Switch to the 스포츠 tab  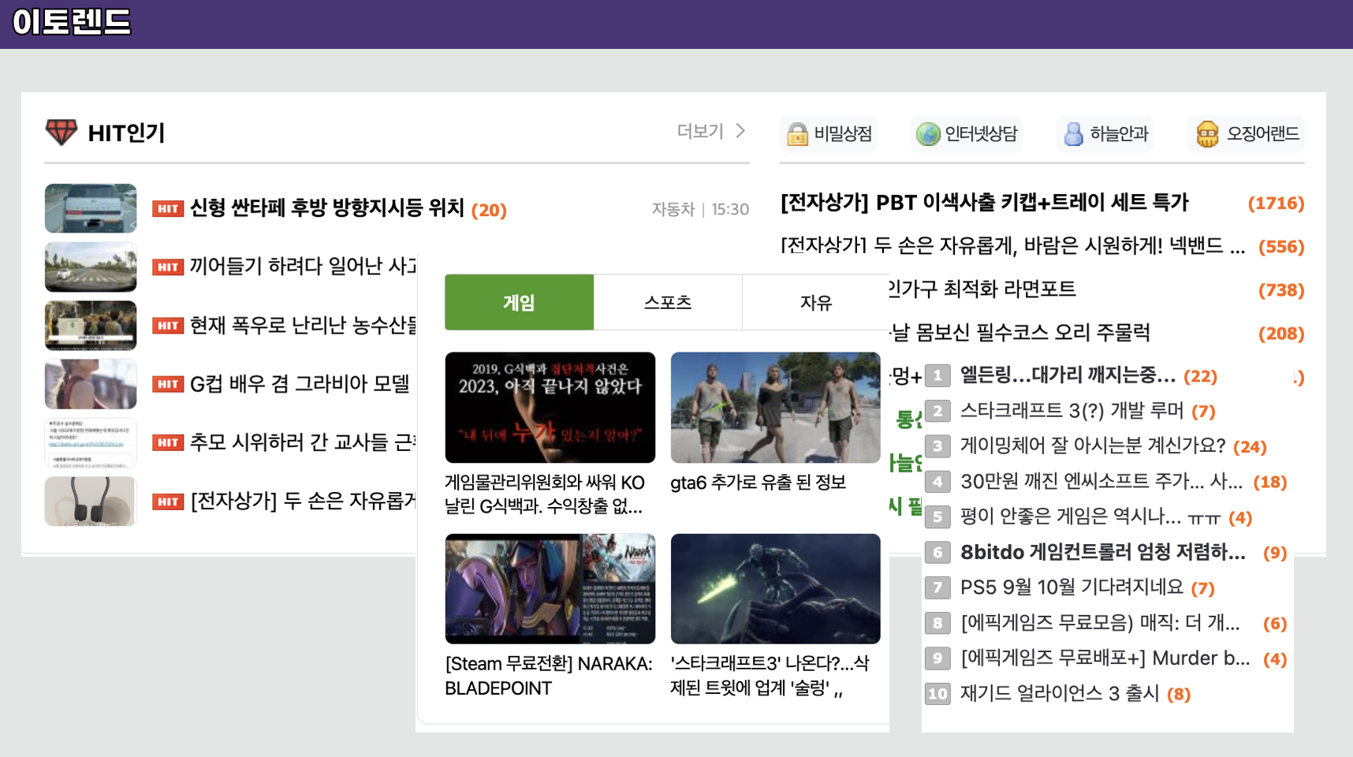point(667,301)
